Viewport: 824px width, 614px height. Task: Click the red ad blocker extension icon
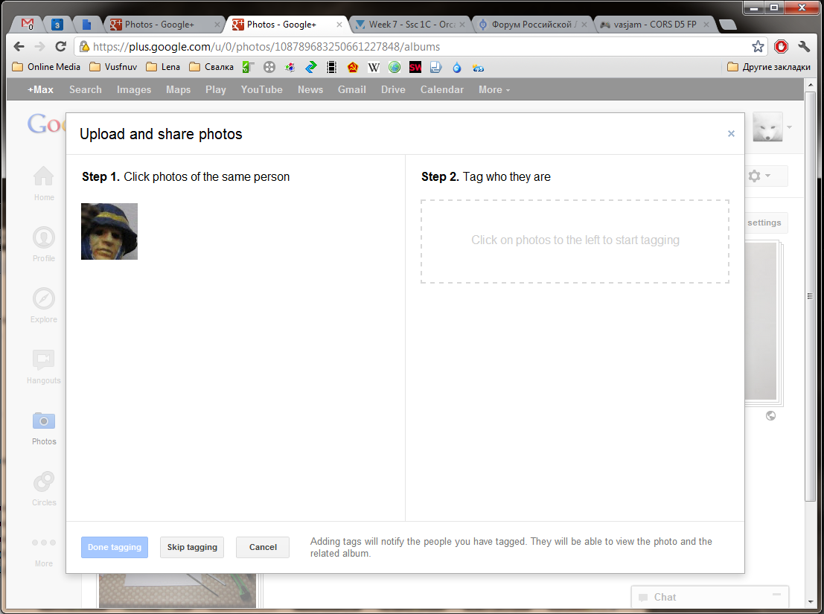pos(781,47)
